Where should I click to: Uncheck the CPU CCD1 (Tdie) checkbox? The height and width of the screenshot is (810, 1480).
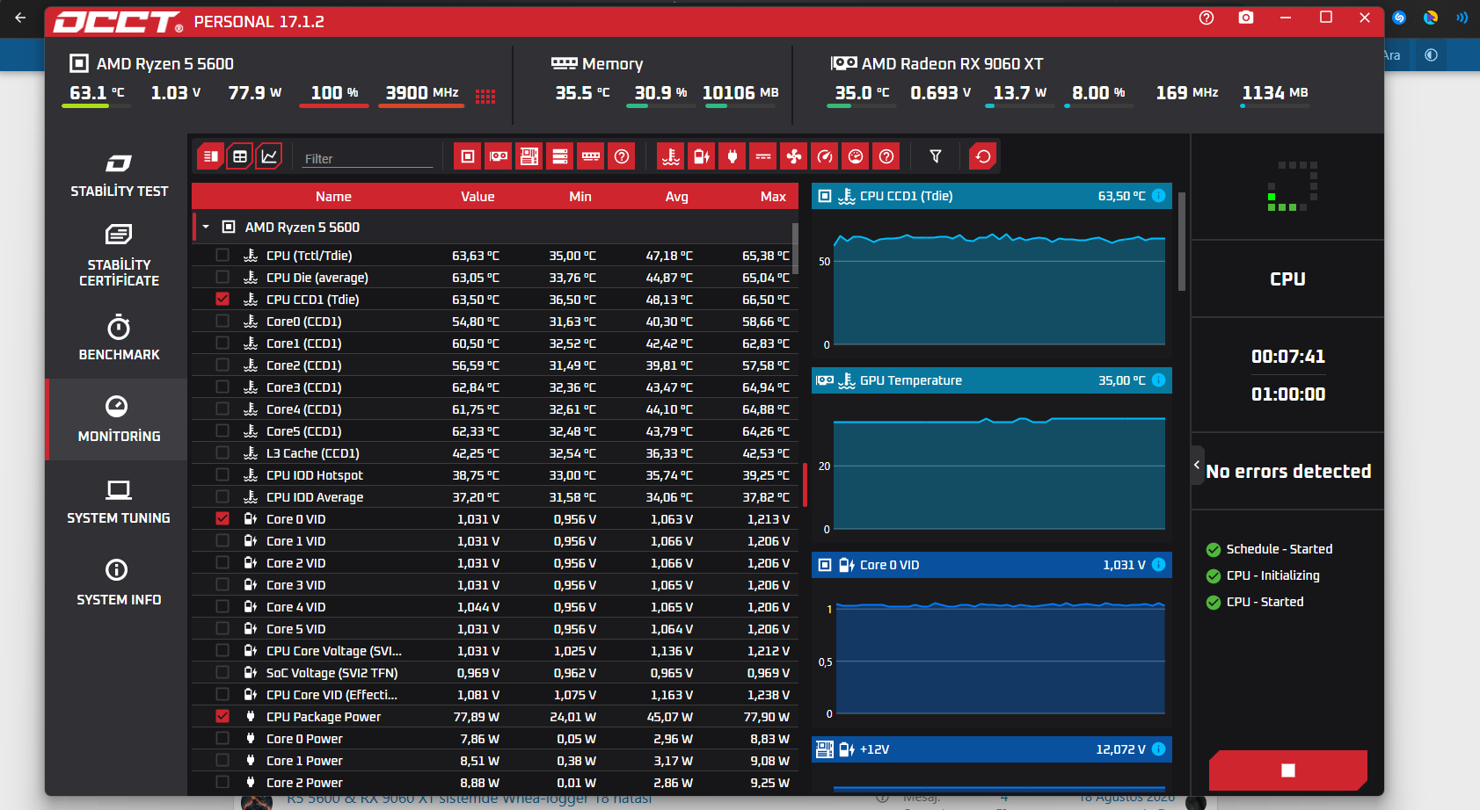tap(222, 299)
